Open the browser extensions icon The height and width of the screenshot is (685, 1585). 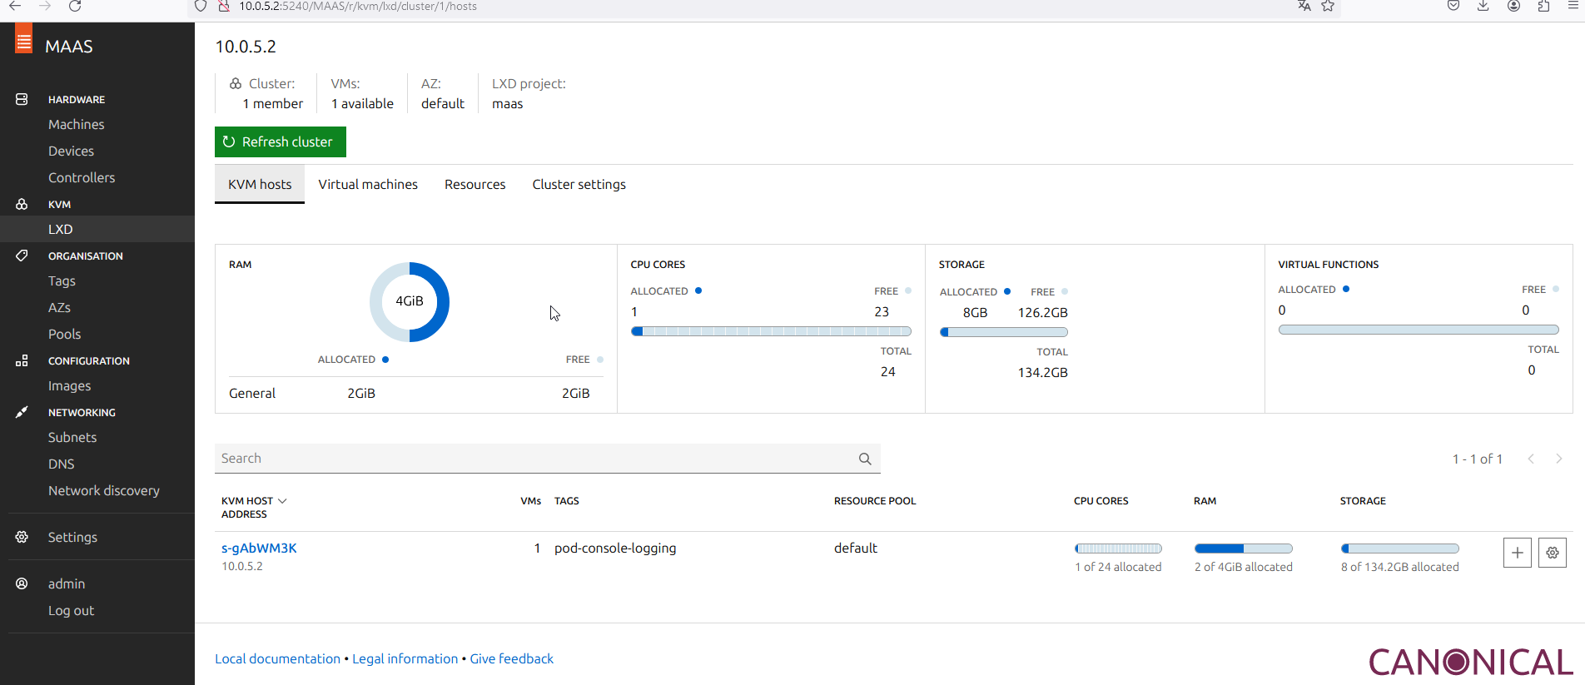coord(1543,6)
